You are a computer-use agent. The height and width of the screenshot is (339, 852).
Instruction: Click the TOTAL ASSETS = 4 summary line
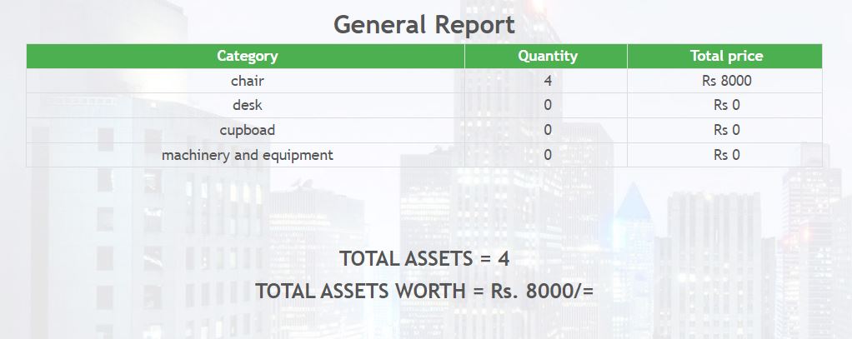tap(423, 259)
